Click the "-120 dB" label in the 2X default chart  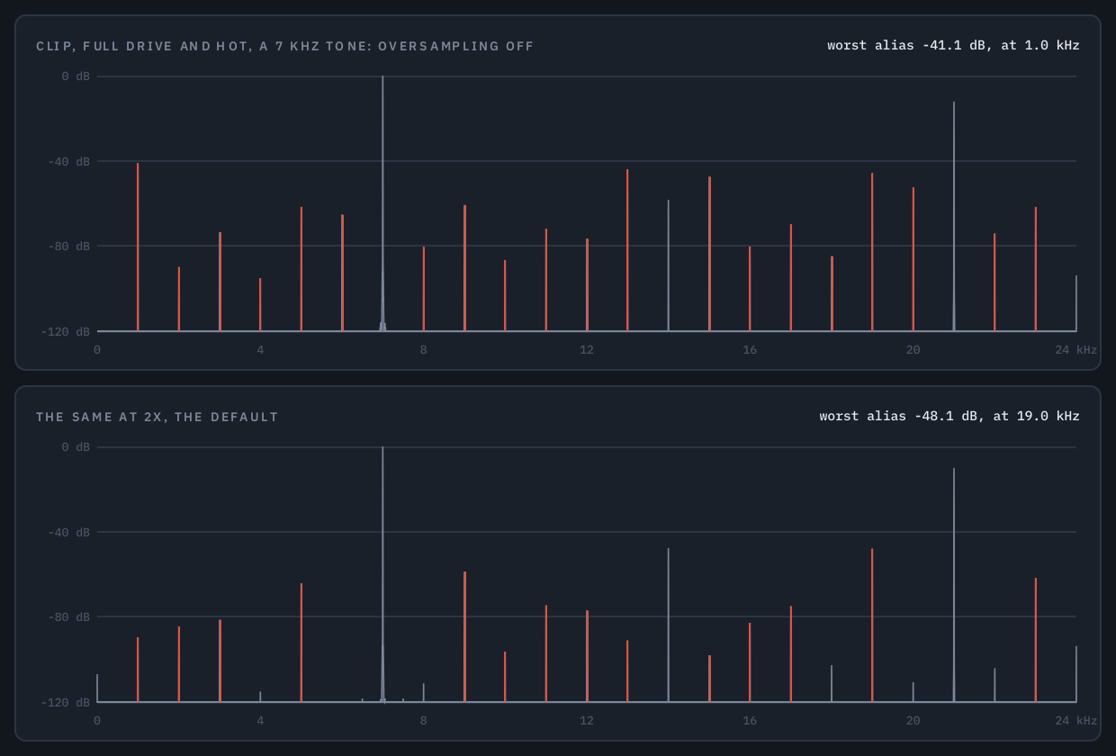(x=66, y=703)
